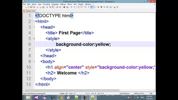Open the Window menu
Image resolution: width=178 pixels, height=100 pixels.
(x=88, y=4)
